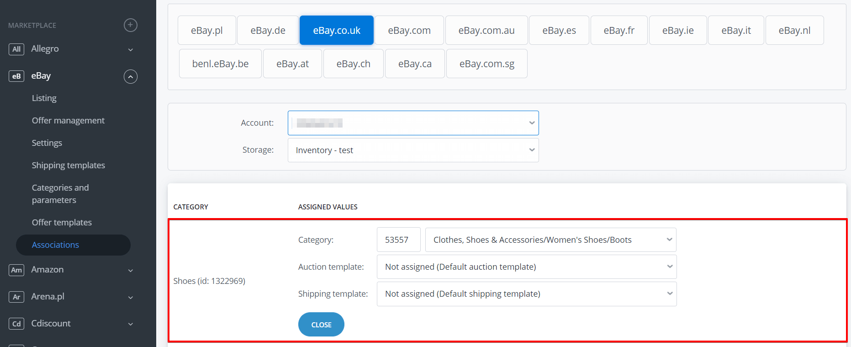The width and height of the screenshot is (851, 347).
Task: Switch to the eBay.com.au tab
Action: click(x=486, y=30)
